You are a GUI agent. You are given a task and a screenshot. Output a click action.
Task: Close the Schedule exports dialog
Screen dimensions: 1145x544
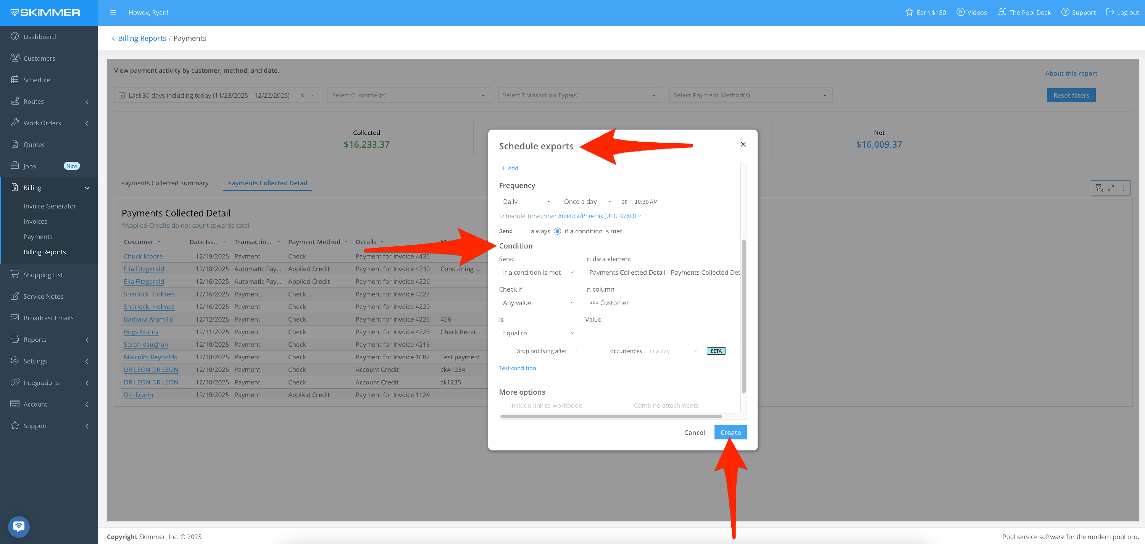pos(743,144)
